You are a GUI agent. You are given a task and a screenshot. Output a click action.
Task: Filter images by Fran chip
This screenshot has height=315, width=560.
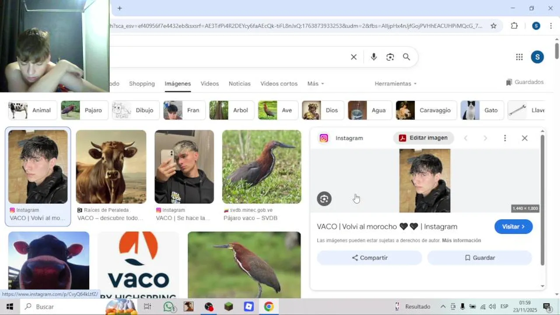click(184, 110)
